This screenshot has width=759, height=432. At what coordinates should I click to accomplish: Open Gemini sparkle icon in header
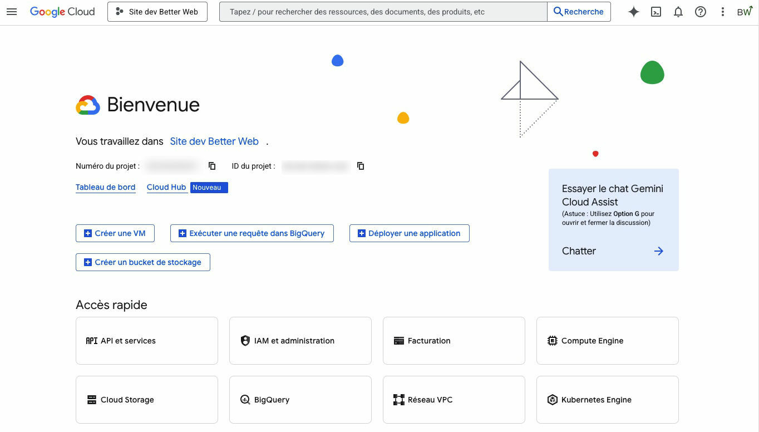(634, 12)
